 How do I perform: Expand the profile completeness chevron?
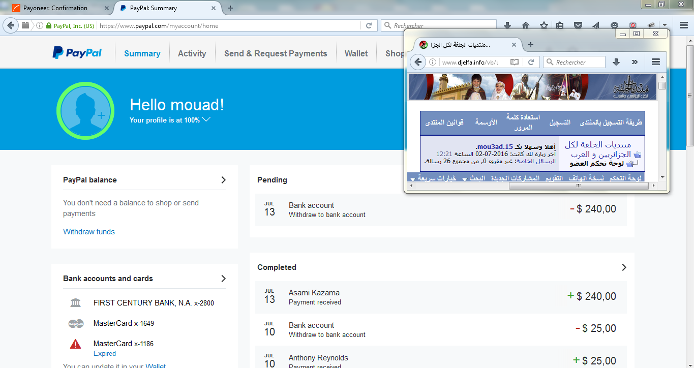(206, 120)
